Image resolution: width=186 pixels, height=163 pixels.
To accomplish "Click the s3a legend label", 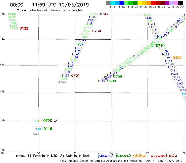I will click(x=173, y=155).
